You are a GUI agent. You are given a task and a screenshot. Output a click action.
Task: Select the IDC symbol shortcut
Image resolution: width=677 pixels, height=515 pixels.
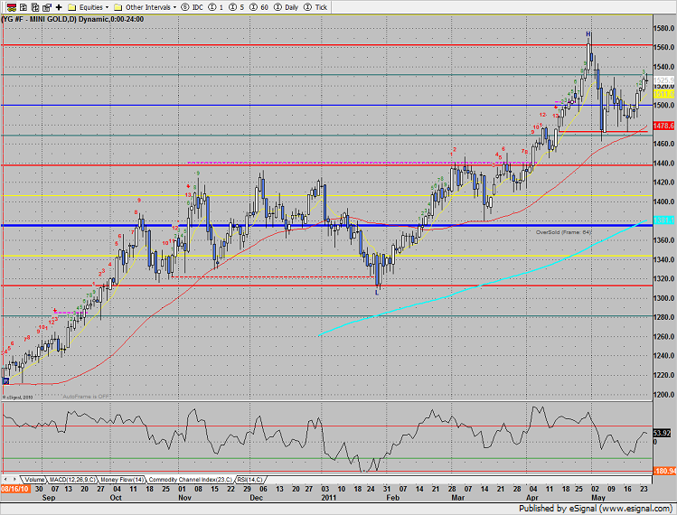pyautogui.click(x=193, y=7)
